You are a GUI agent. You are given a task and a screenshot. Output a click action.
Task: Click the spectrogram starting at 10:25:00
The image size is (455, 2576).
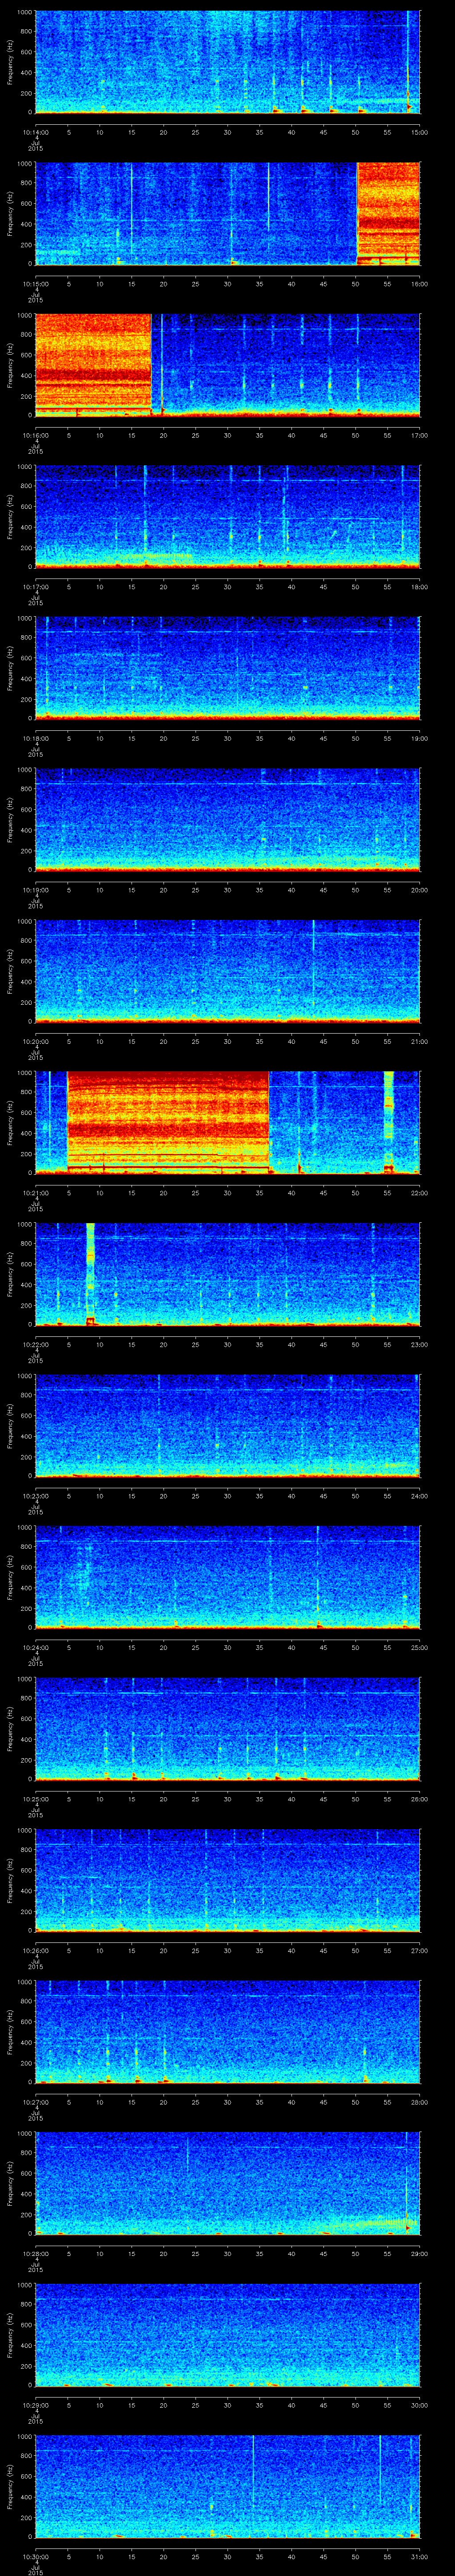227,1728
